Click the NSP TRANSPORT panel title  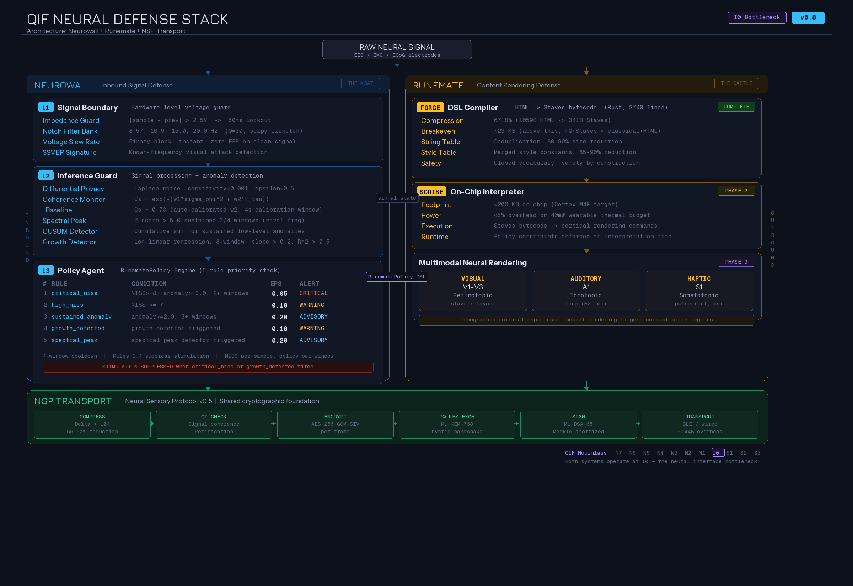[x=73, y=401]
